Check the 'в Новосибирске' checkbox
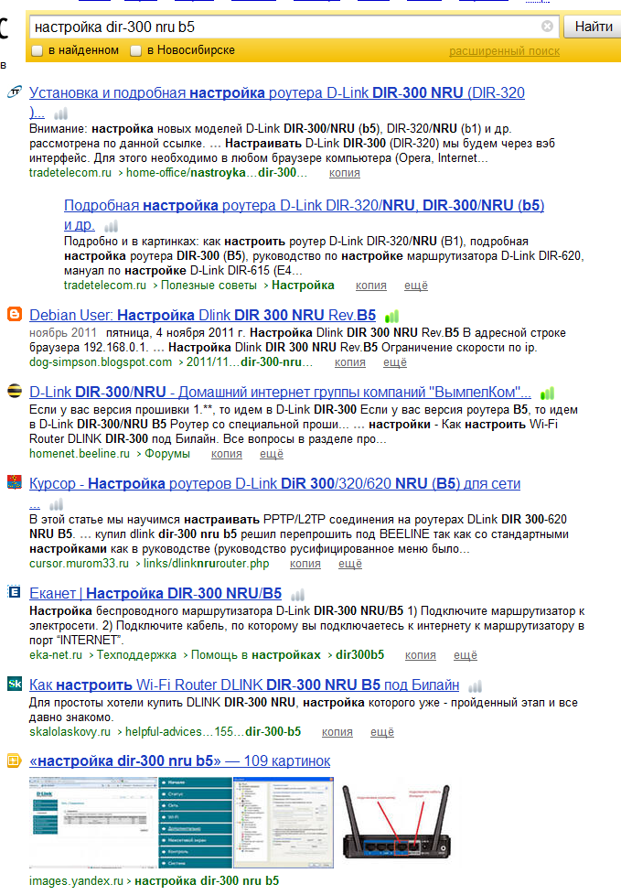This screenshot has width=621, height=895. tap(135, 51)
